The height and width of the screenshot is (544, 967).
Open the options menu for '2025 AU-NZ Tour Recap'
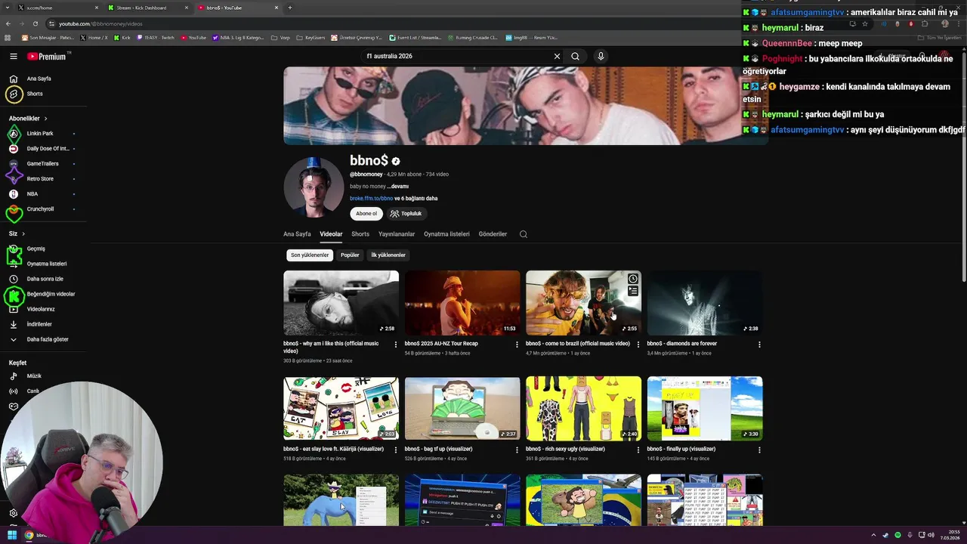[517, 345]
